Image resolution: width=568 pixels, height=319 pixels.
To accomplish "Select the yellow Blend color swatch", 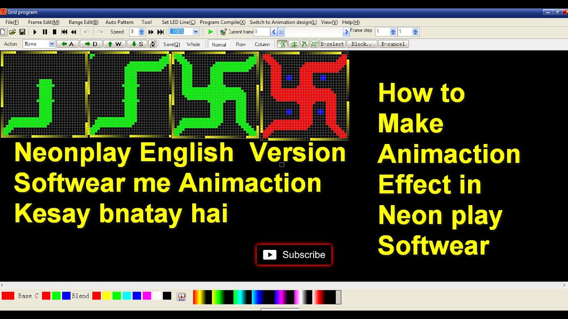I will (106, 296).
